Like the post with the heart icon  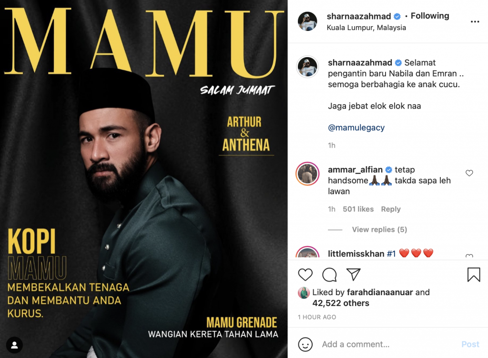point(305,275)
